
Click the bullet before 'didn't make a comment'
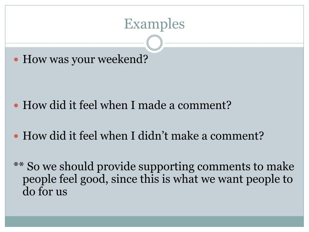[x=16, y=136]
